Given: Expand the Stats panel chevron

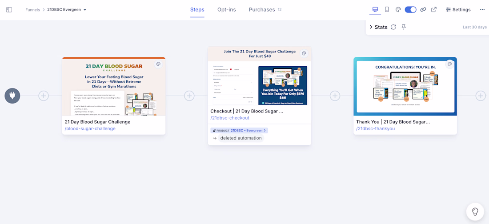Looking at the screenshot, I should pos(371,27).
